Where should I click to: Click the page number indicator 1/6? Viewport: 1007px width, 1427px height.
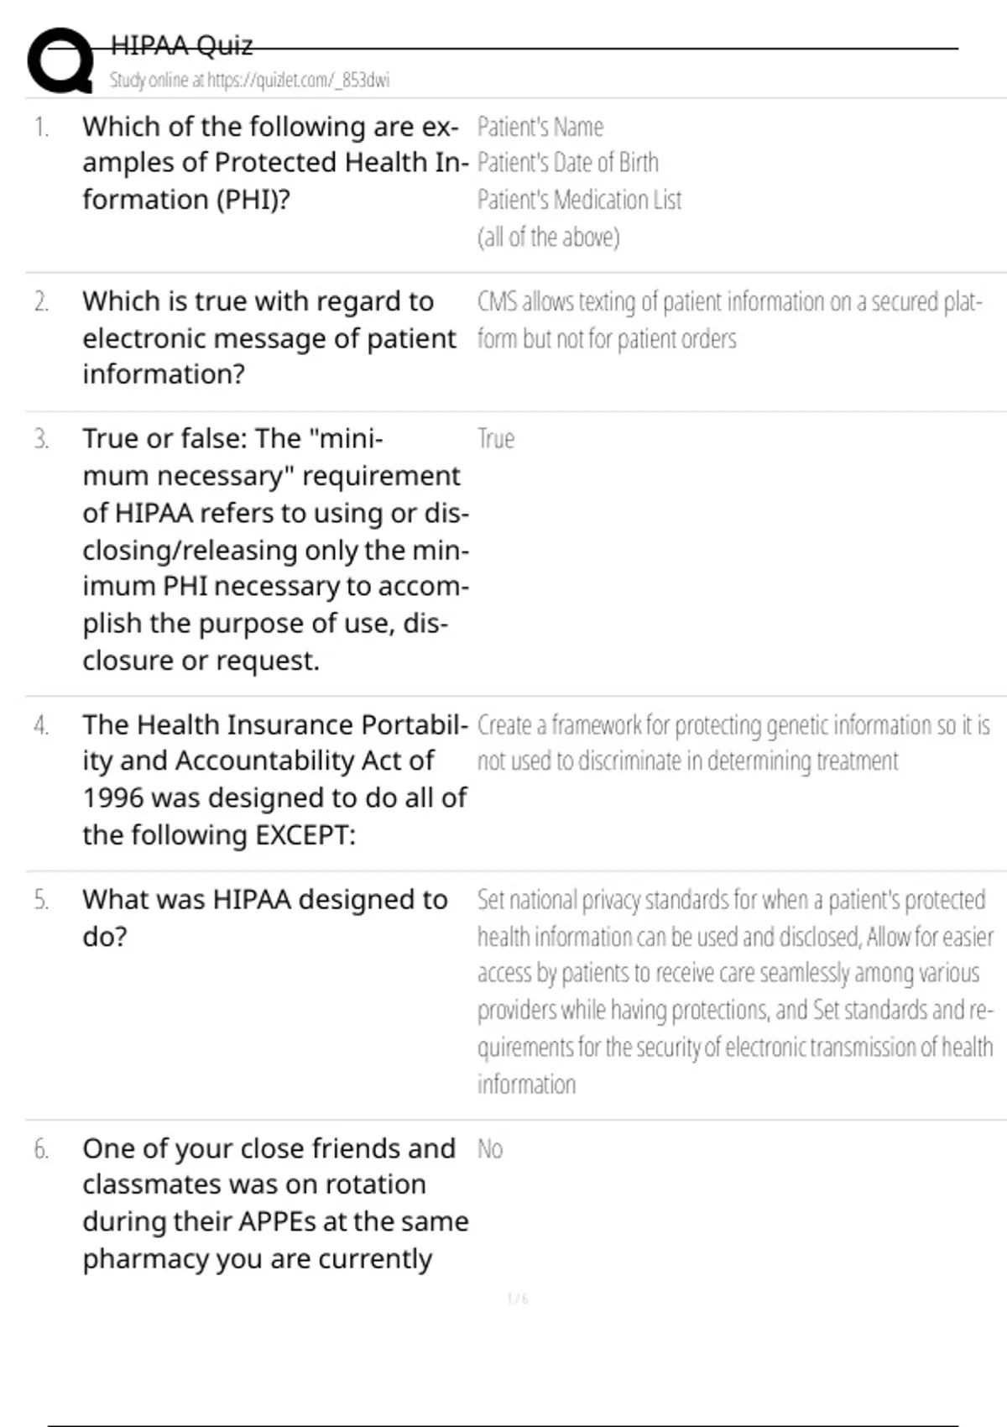[518, 1299]
